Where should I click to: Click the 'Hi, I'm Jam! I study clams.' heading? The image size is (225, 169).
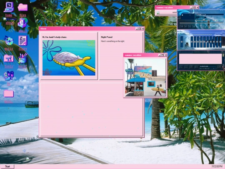tap(55, 37)
